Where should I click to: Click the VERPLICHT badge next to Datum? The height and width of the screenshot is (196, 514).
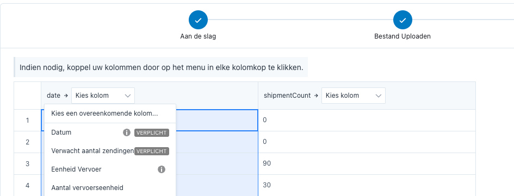151,133
